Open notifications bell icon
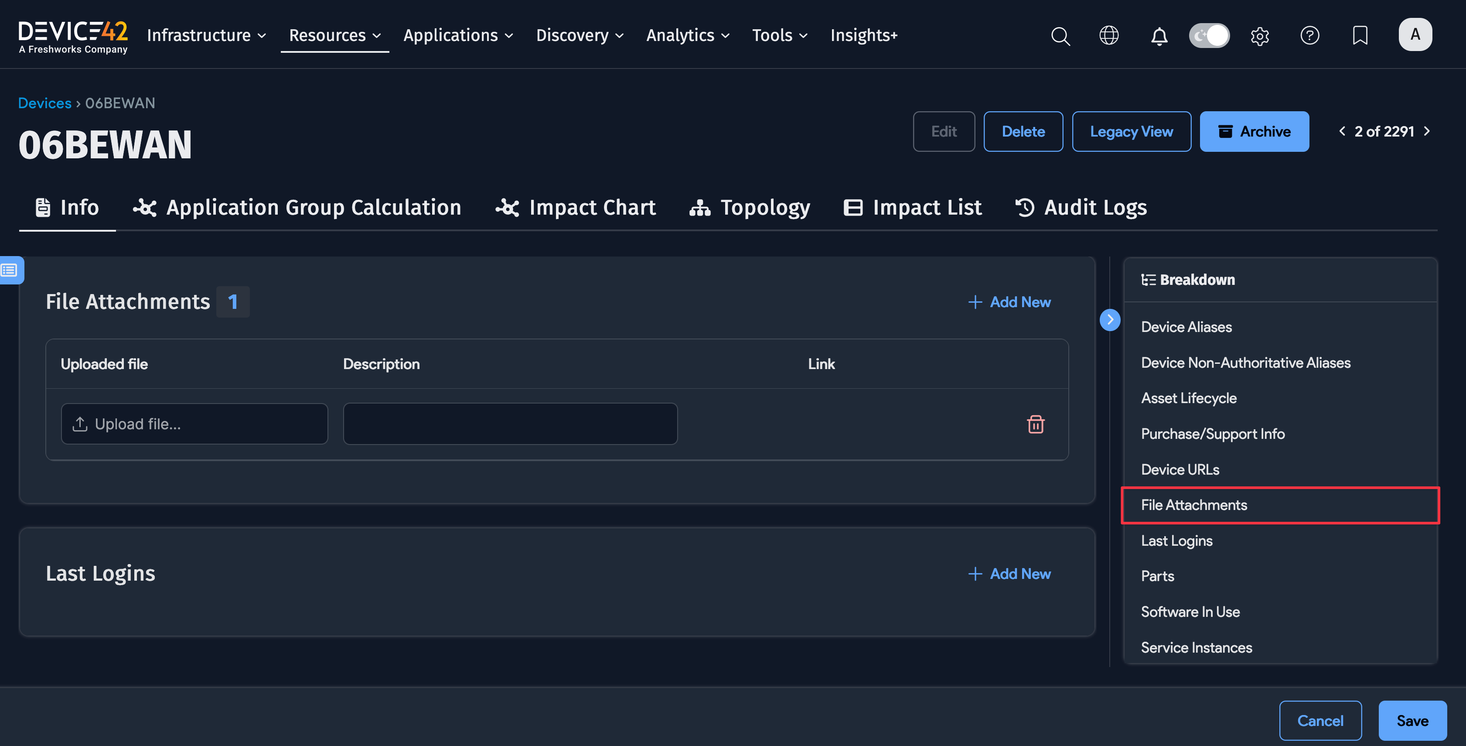This screenshot has height=746, width=1466. click(1159, 36)
